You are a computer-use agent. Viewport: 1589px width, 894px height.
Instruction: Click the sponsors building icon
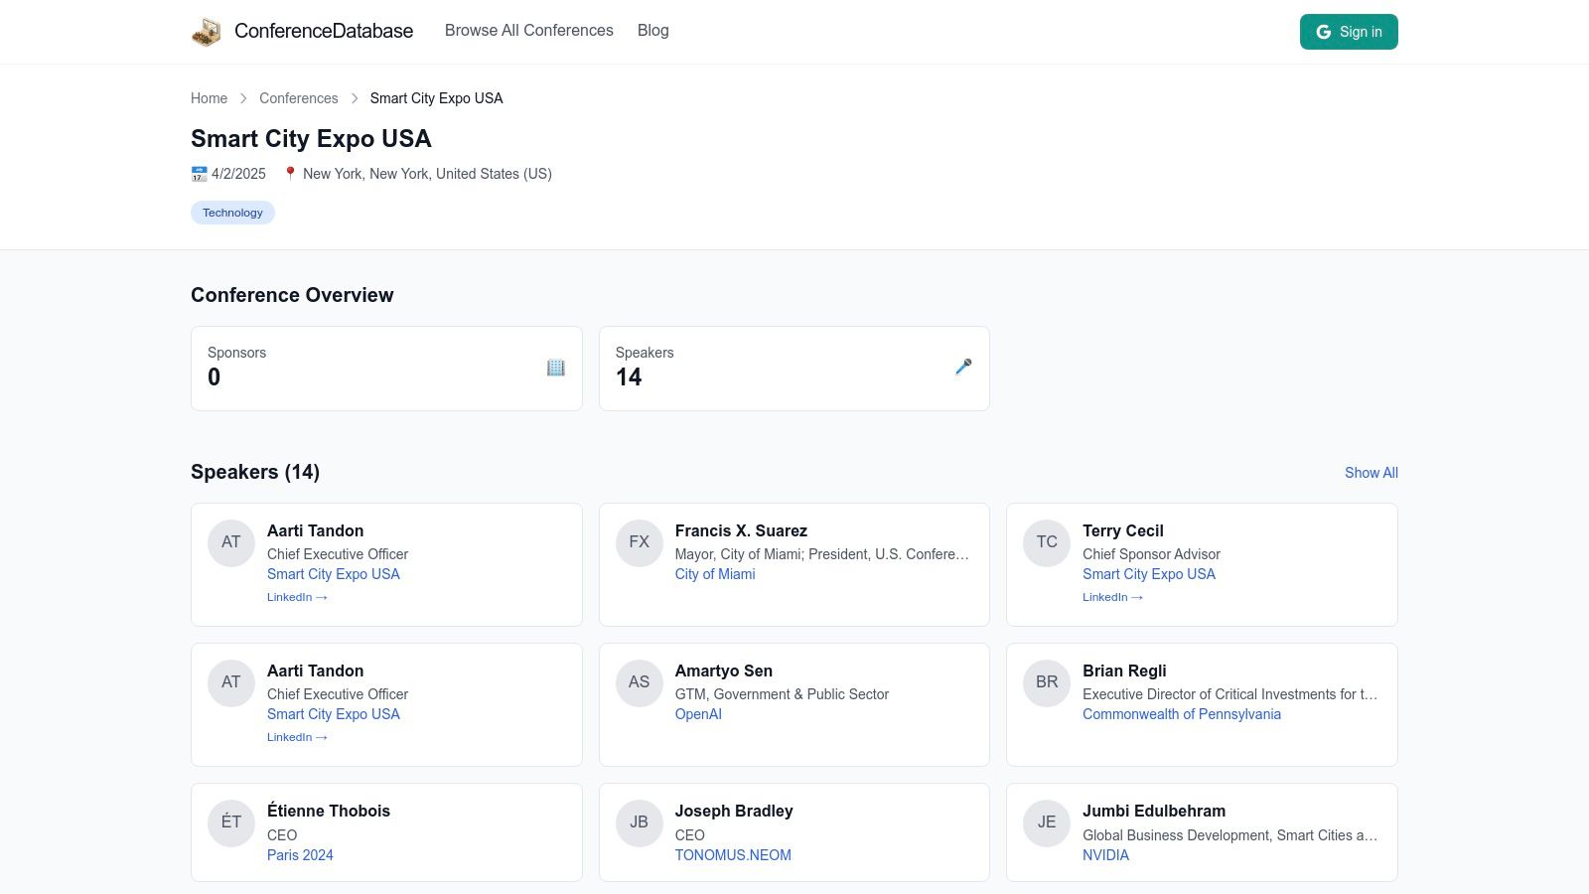point(555,368)
